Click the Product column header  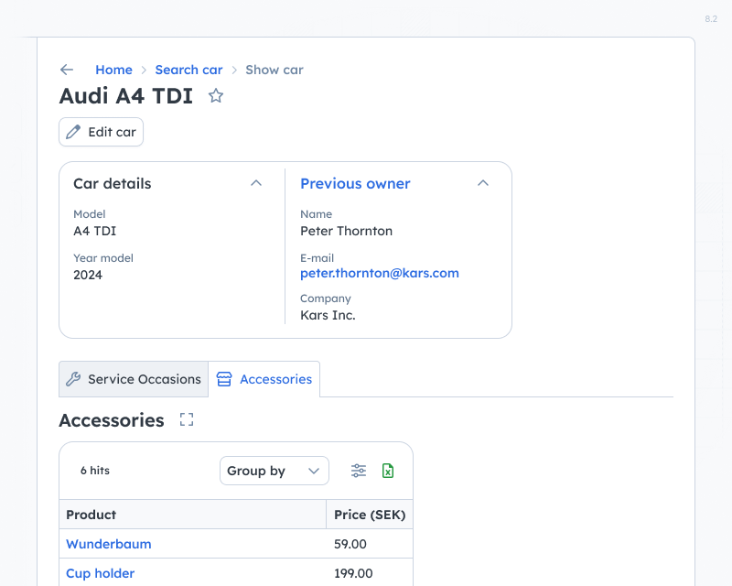(192, 515)
